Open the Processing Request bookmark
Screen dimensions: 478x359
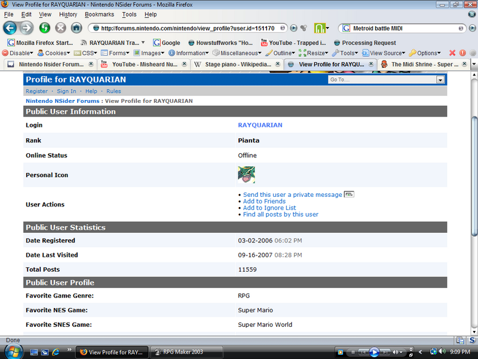click(x=365, y=42)
